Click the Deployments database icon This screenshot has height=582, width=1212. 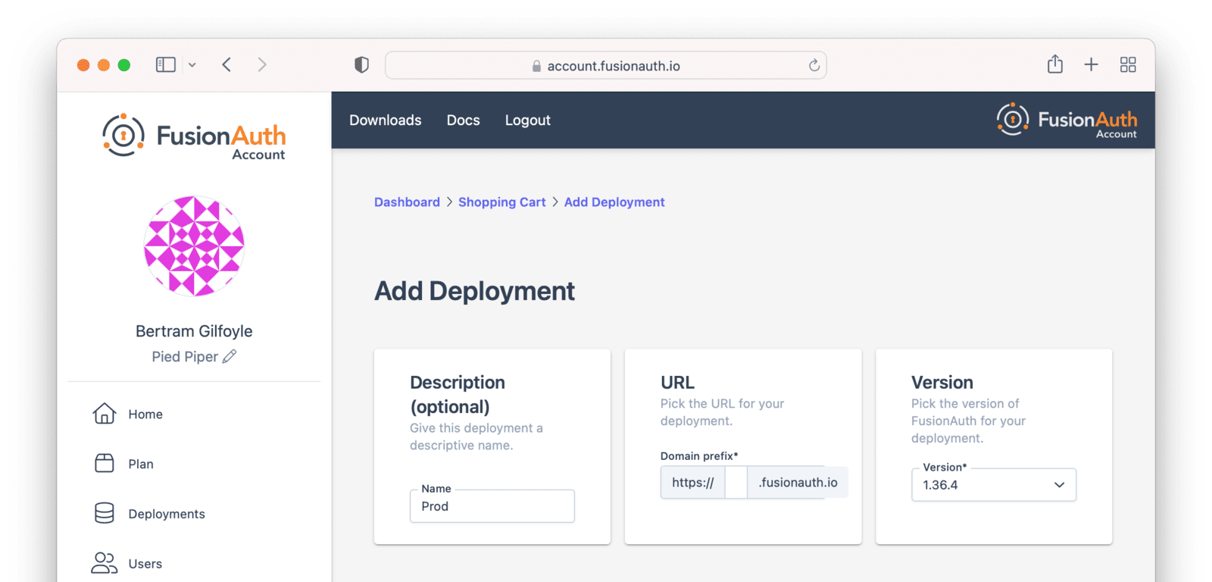(x=105, y=514)
